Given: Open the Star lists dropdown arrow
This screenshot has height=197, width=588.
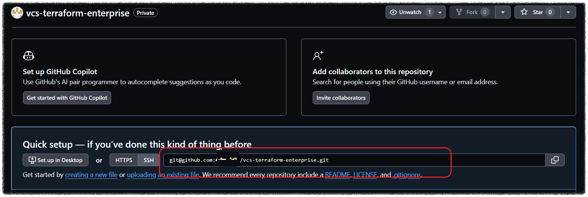Looking at the screenshot, I should 568,12.
